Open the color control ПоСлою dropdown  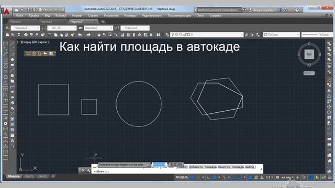coord(282,34)
